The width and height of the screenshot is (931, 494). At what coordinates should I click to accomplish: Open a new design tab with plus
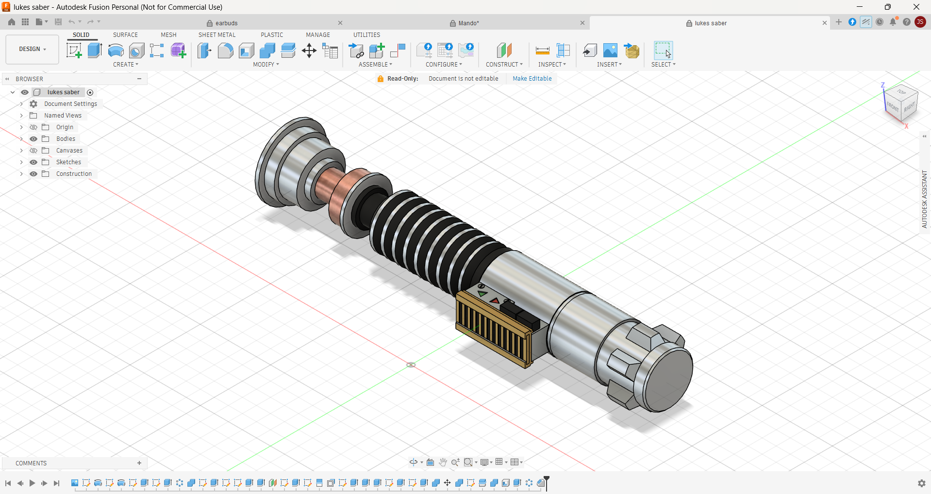point(839,22)
